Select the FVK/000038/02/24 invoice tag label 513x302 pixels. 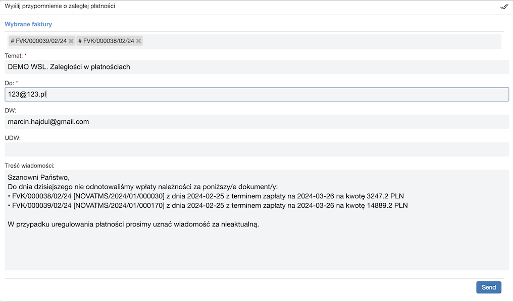click(106, 41)
